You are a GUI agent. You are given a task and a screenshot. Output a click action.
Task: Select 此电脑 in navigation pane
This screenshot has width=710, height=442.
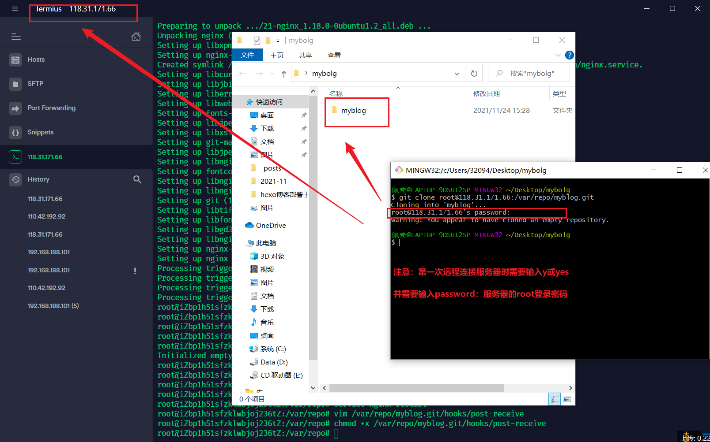(265, 243)
